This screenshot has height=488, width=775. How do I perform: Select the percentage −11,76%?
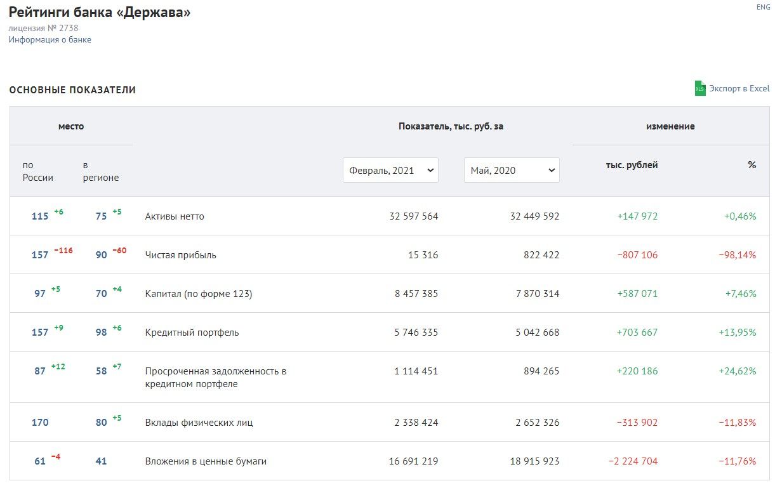point(738,461)
